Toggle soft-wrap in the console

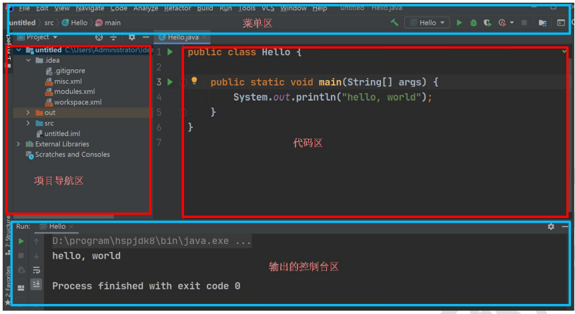pyautogui.click(x=36, y=270)
